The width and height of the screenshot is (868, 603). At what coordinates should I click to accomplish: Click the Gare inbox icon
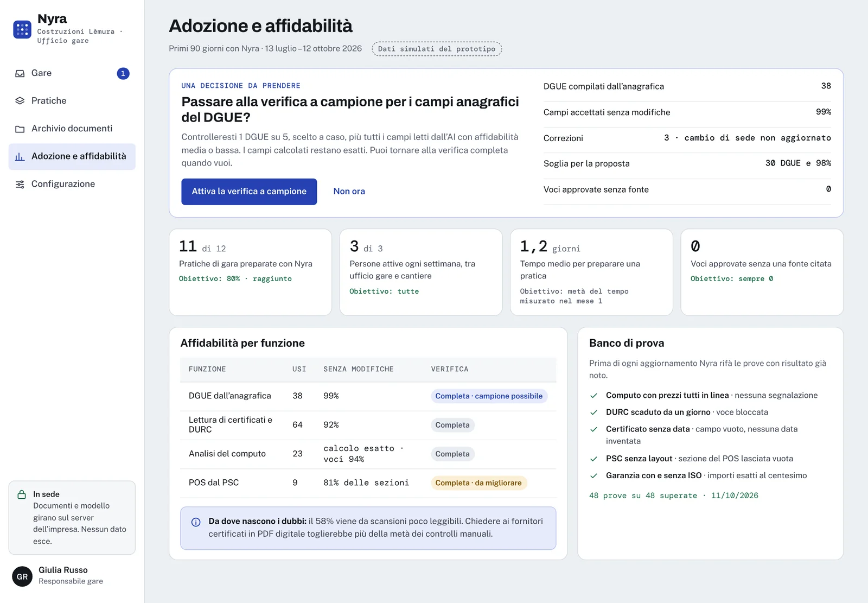coord(20,73)
